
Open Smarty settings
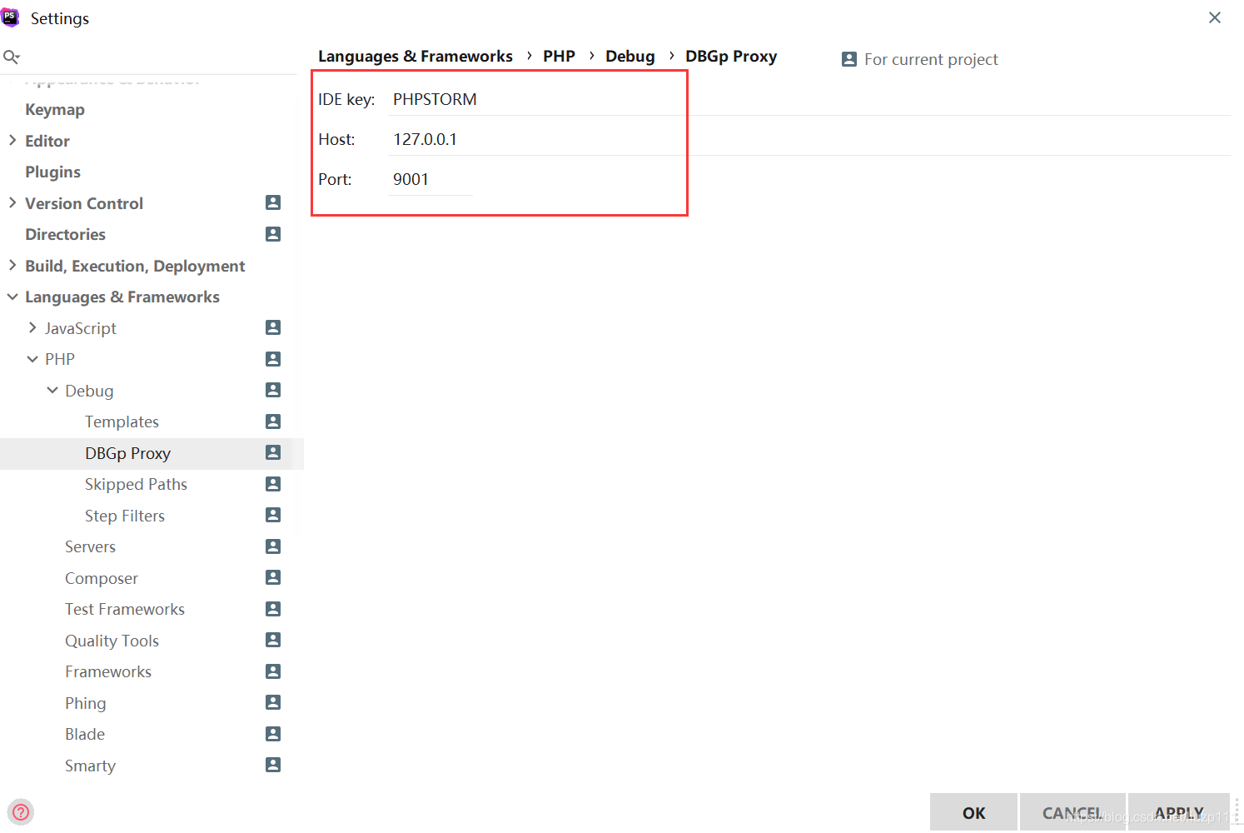pos(90,766)
